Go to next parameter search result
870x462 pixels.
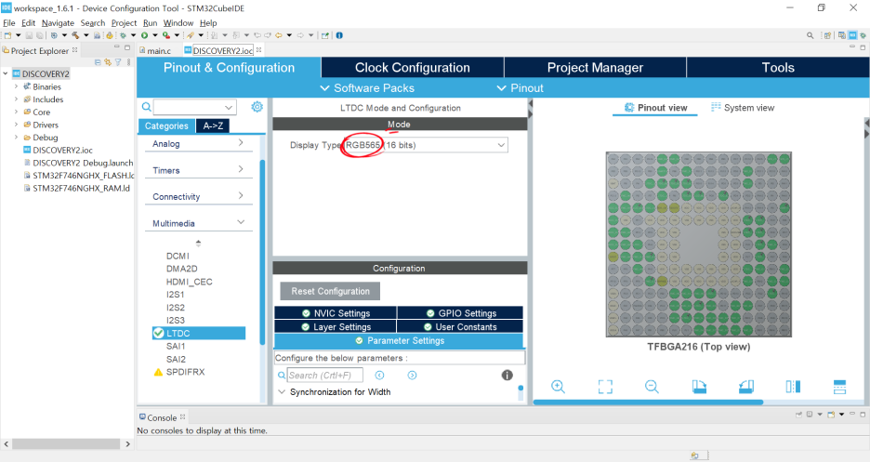(413, 376)
